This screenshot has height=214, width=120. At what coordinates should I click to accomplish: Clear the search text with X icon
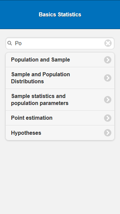coord(108,43)
